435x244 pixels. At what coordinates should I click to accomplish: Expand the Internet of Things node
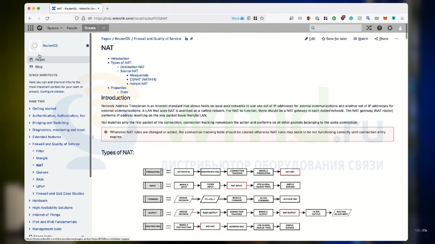click(x=30, y=214)
